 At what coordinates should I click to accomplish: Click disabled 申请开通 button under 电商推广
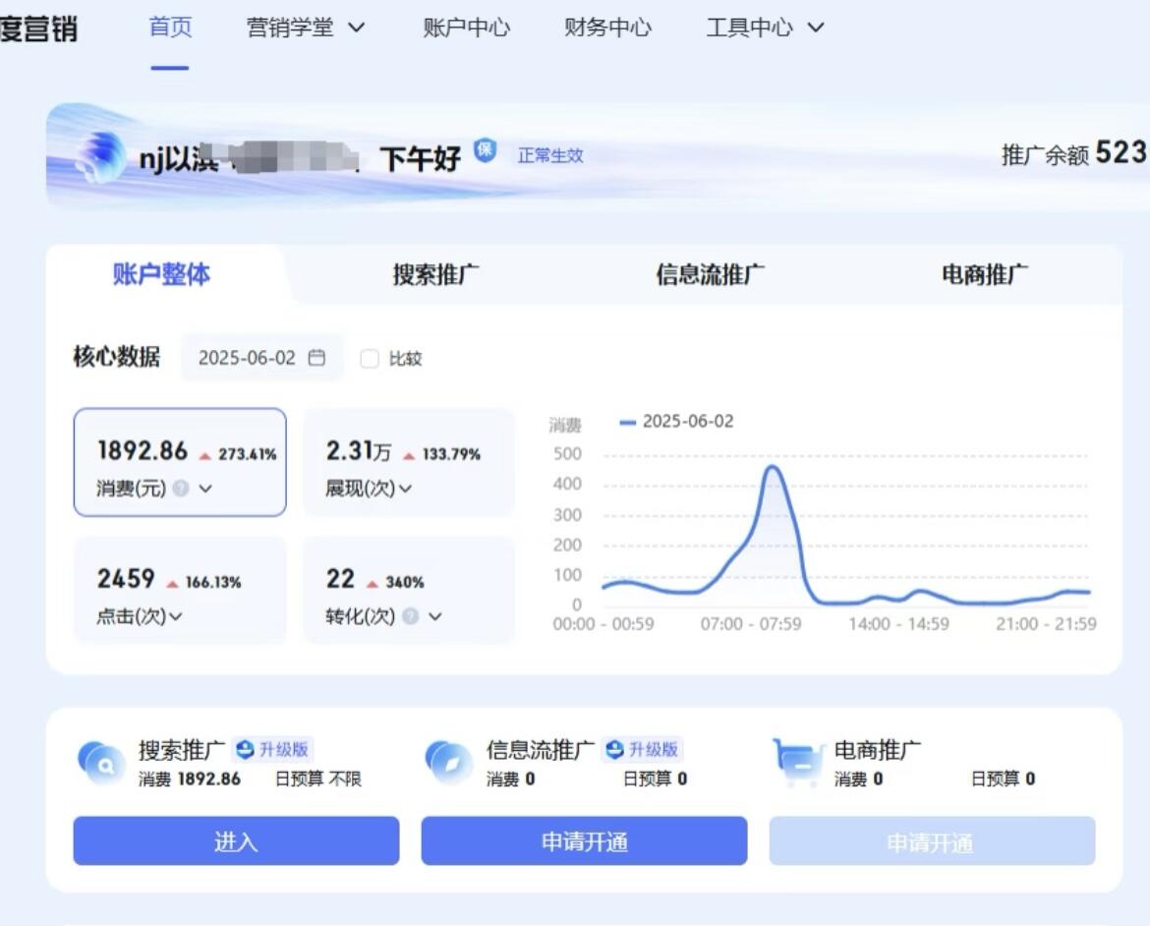click(x=932, y=840)
